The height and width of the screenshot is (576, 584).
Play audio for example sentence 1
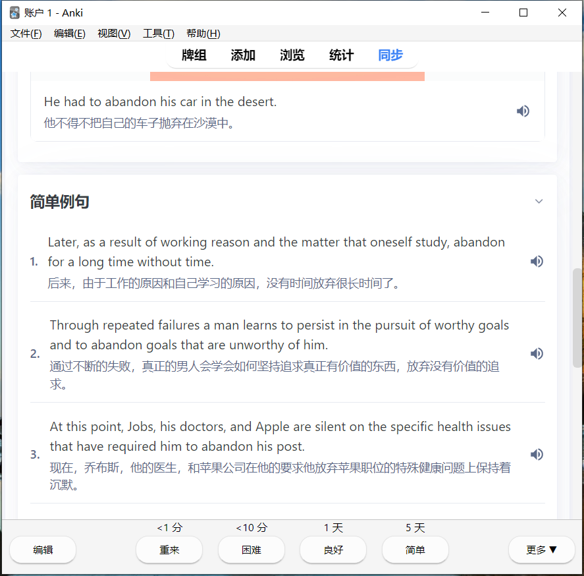[537, 262]
